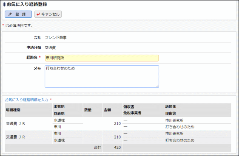Click the 訪問先 column header
The image size is (239, 156).
point(171,107)
